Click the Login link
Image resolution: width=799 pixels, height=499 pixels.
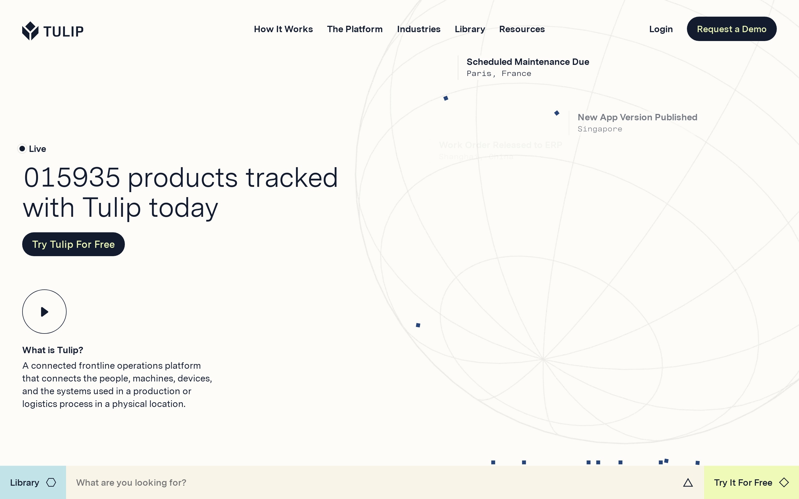pyautogui.click(x=661, y=29)
